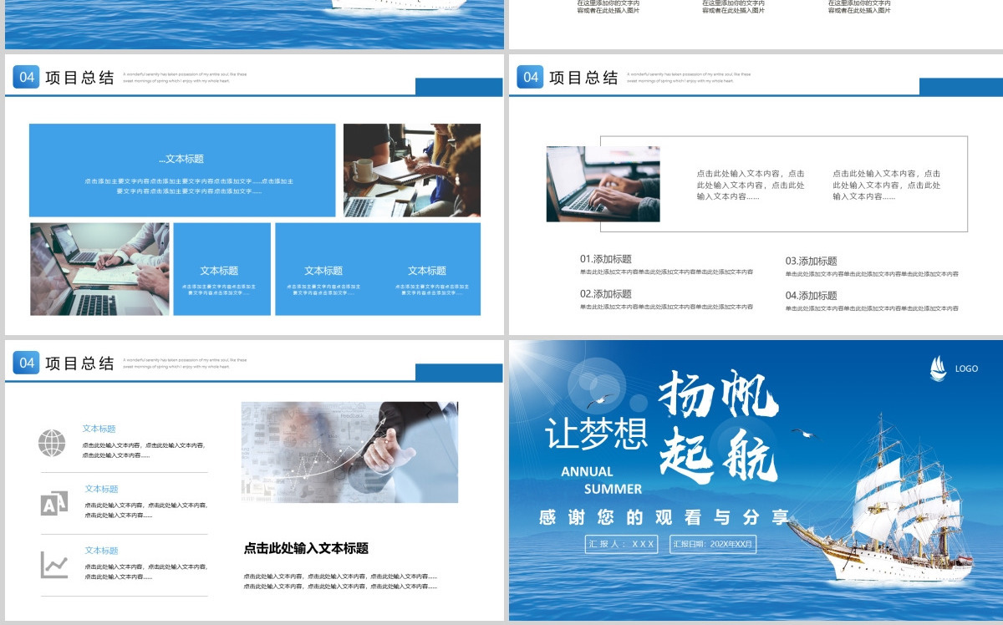Select the '04.添加标题' heading
1003x625 pixels.
pos(811,296)
